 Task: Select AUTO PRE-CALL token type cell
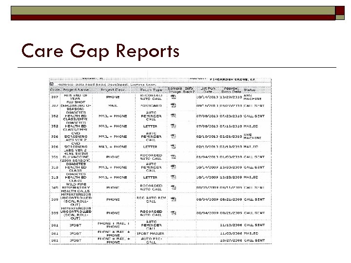point(151,241)
